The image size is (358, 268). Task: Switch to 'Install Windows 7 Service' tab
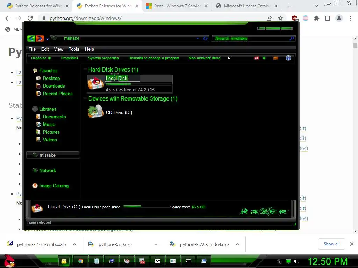pos(177,6)
